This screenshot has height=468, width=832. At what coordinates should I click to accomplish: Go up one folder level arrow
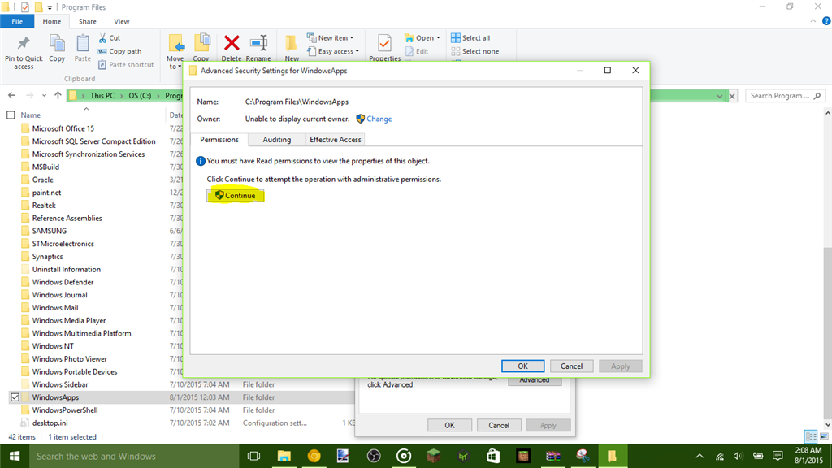pyautogui.click(x=58, y=96)
